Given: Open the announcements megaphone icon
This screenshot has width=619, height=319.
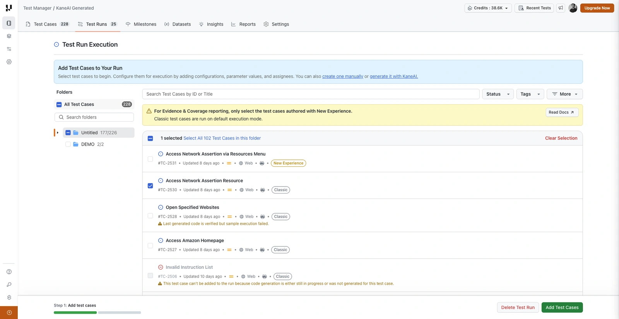Looking at the screenshot, I should coord(561,8).
